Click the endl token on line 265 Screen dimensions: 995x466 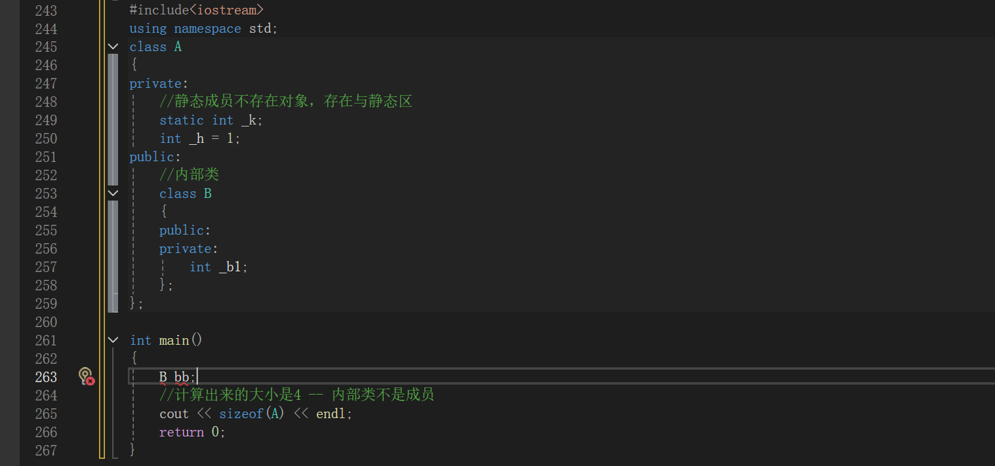click(331, 414)
